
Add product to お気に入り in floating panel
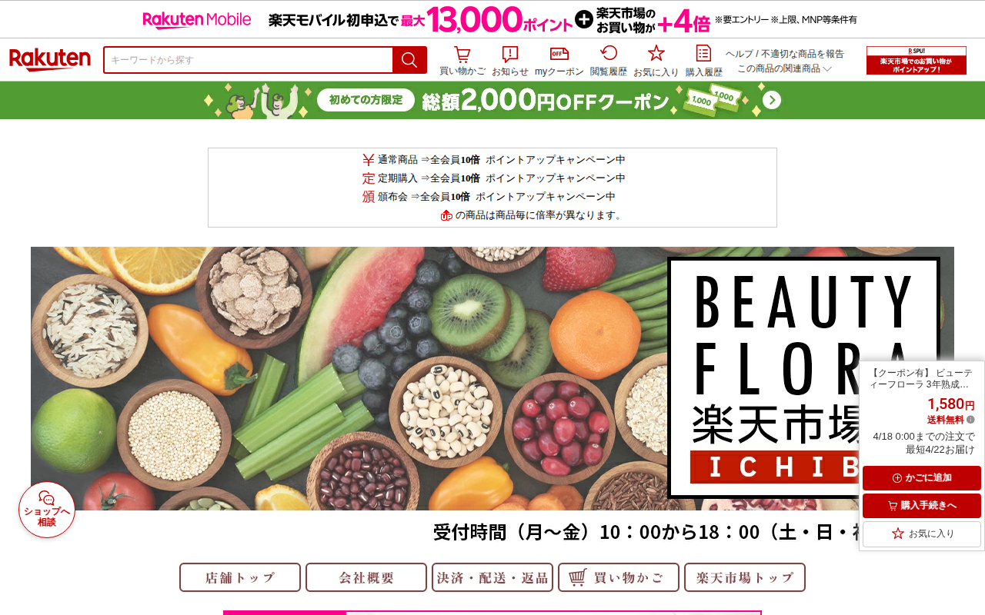pos(922,534)
